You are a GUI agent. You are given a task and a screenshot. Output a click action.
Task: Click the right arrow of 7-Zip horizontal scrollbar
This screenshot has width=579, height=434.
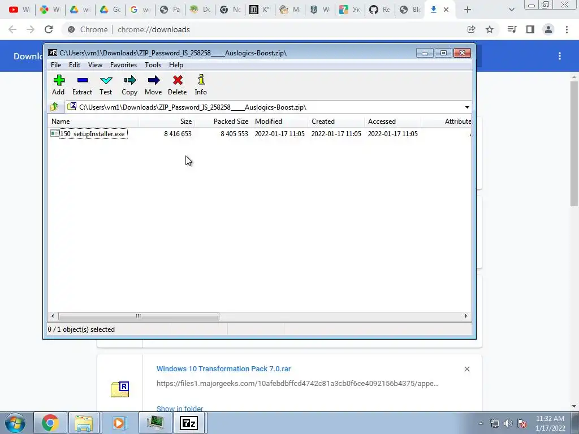[x=466, y=316]
